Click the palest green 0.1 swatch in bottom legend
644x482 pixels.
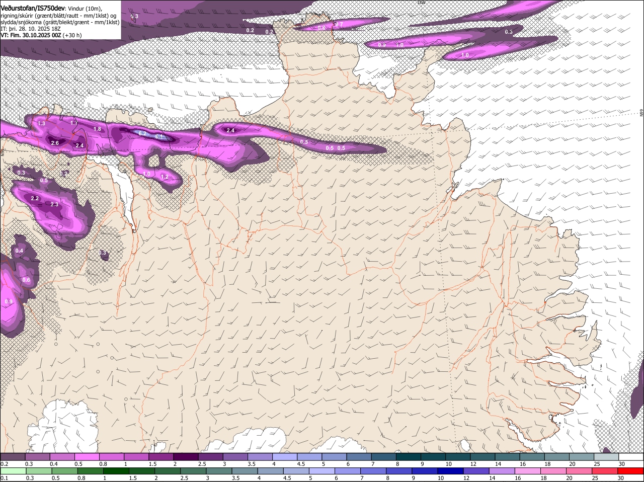click(x=13, y=471)
